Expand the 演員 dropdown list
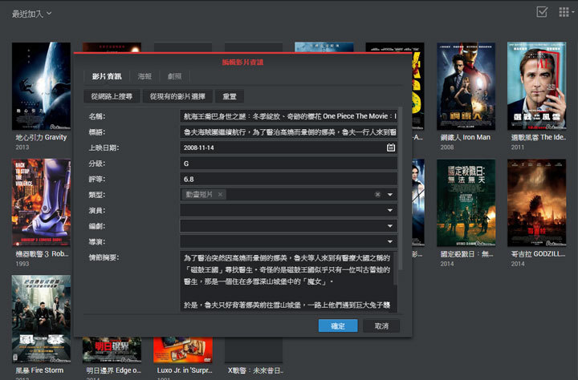 pos(390,210)
